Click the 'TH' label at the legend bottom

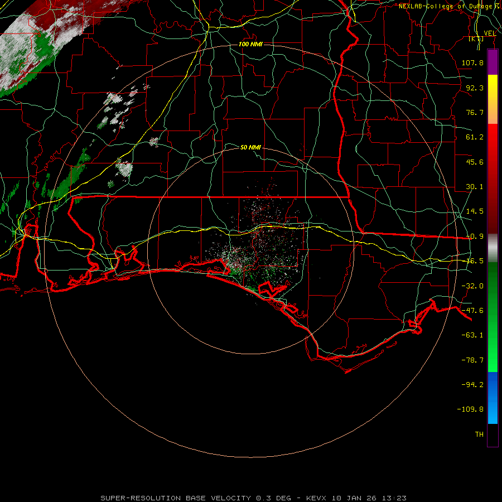click(x=479, y=435)
